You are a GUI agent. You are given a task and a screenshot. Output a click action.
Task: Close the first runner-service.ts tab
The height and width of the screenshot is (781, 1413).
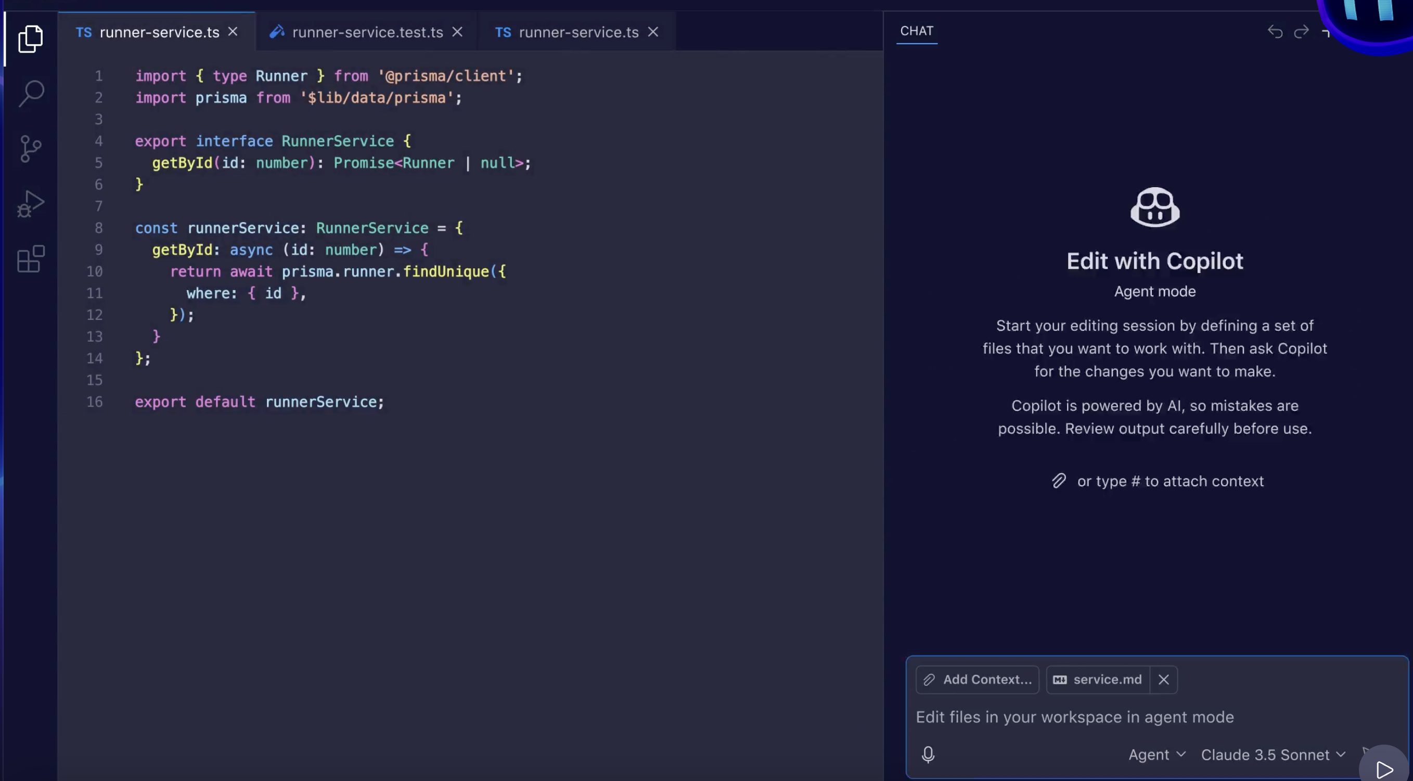(233, 32)
